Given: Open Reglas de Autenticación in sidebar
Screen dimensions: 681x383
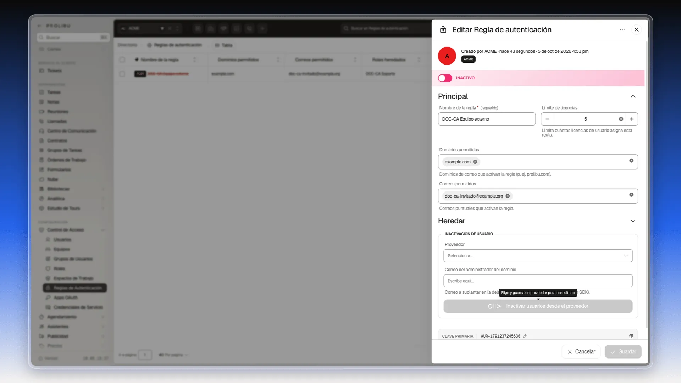Looking at the screenshot, I should (75, 288).
